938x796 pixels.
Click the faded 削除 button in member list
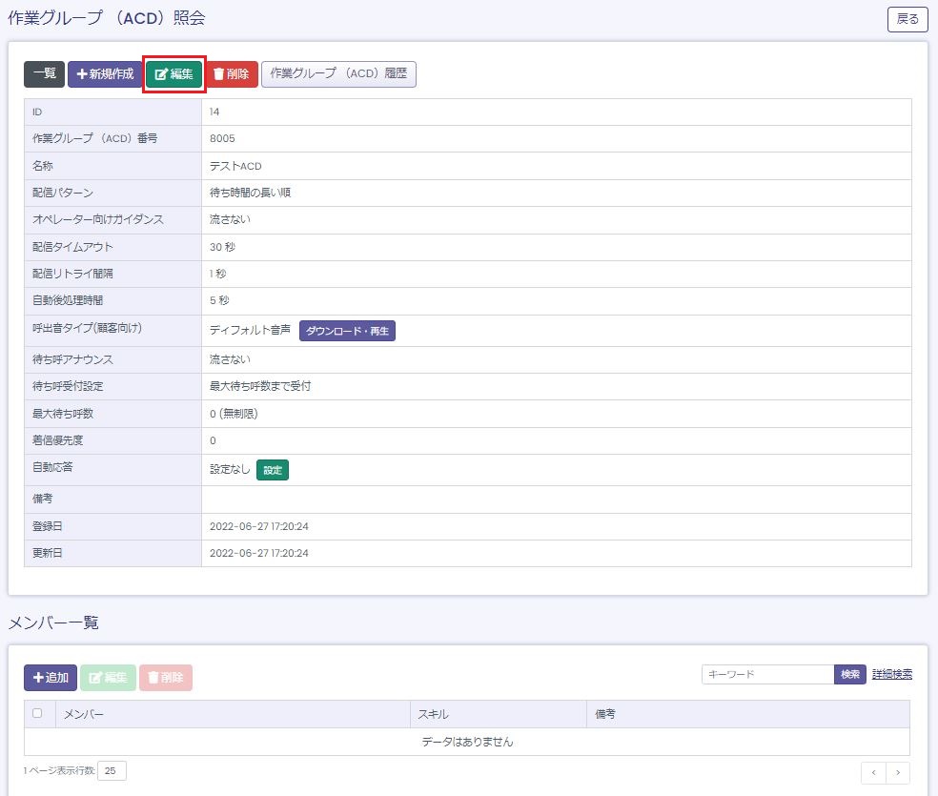tap(166, 678)
